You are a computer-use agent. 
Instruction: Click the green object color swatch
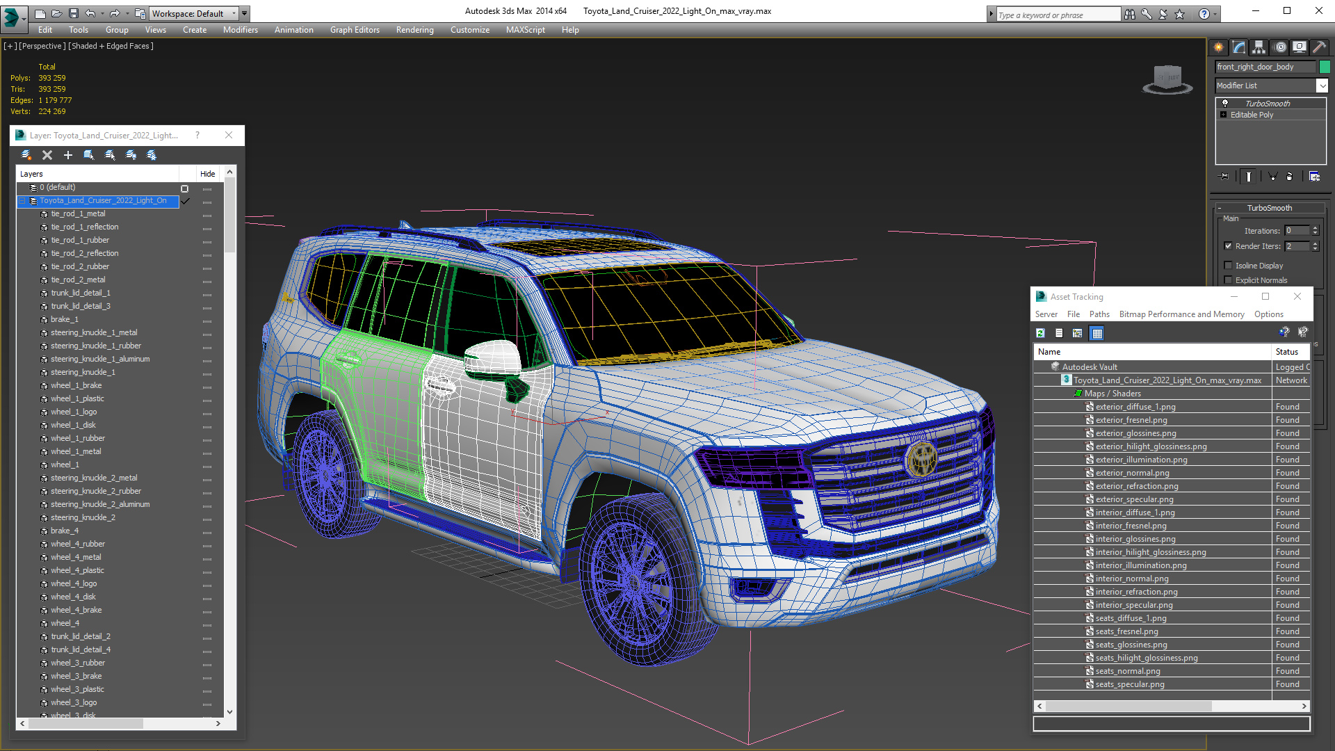point(1325,67)
